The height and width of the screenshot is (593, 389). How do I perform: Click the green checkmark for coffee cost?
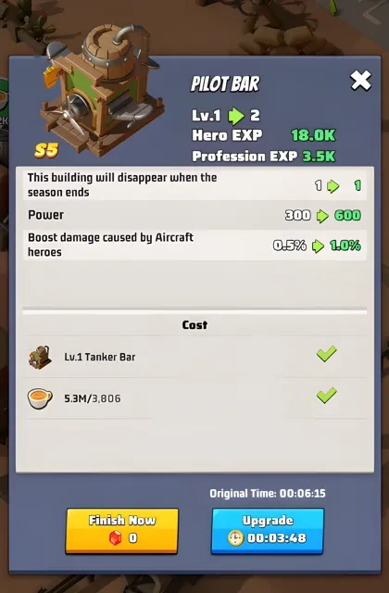point(327,396)
